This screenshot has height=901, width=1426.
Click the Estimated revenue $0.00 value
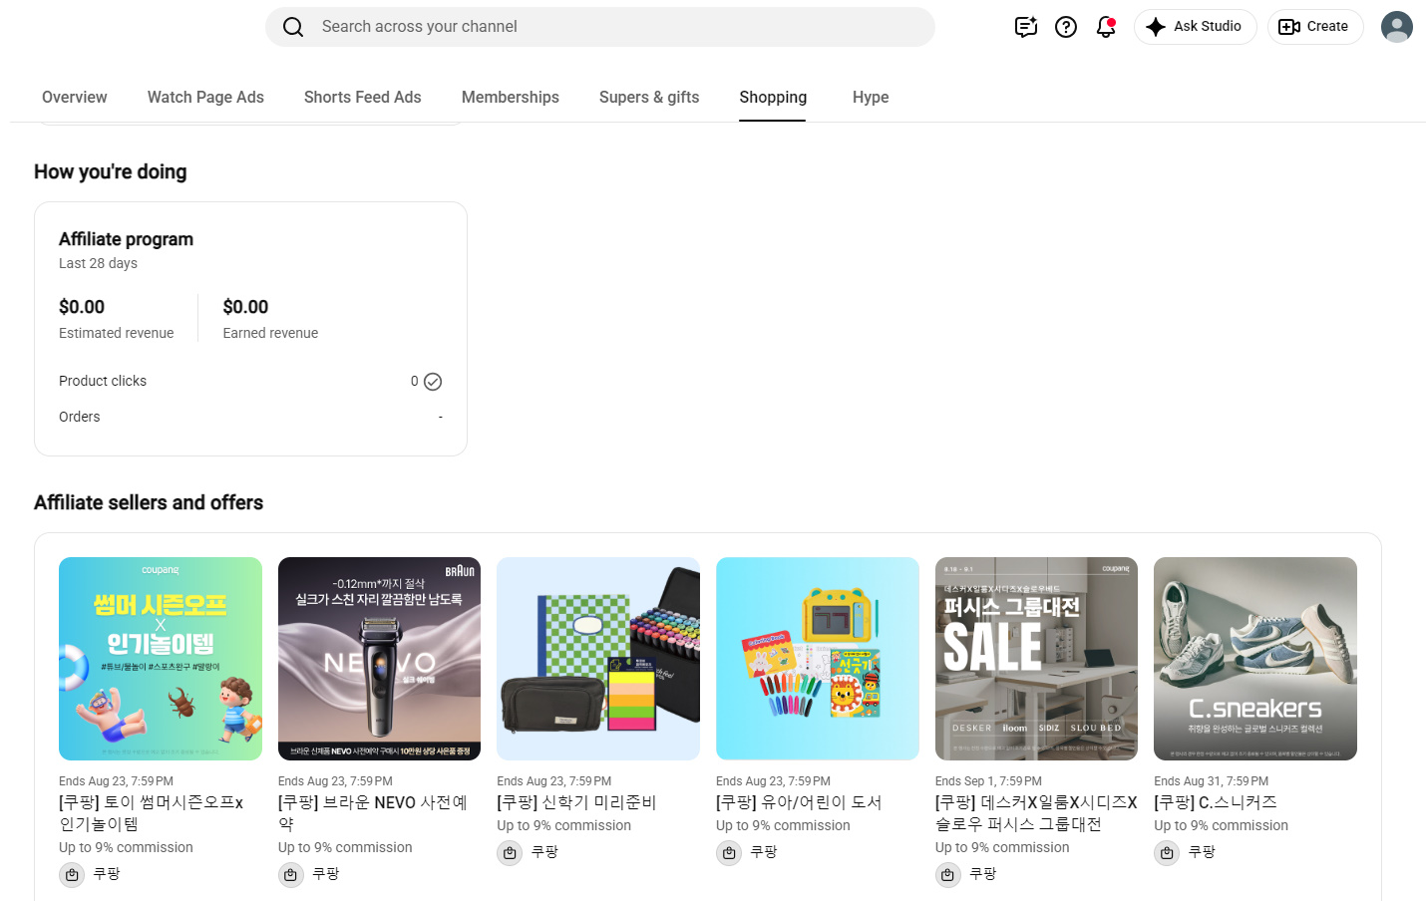(x=82, y=307)
